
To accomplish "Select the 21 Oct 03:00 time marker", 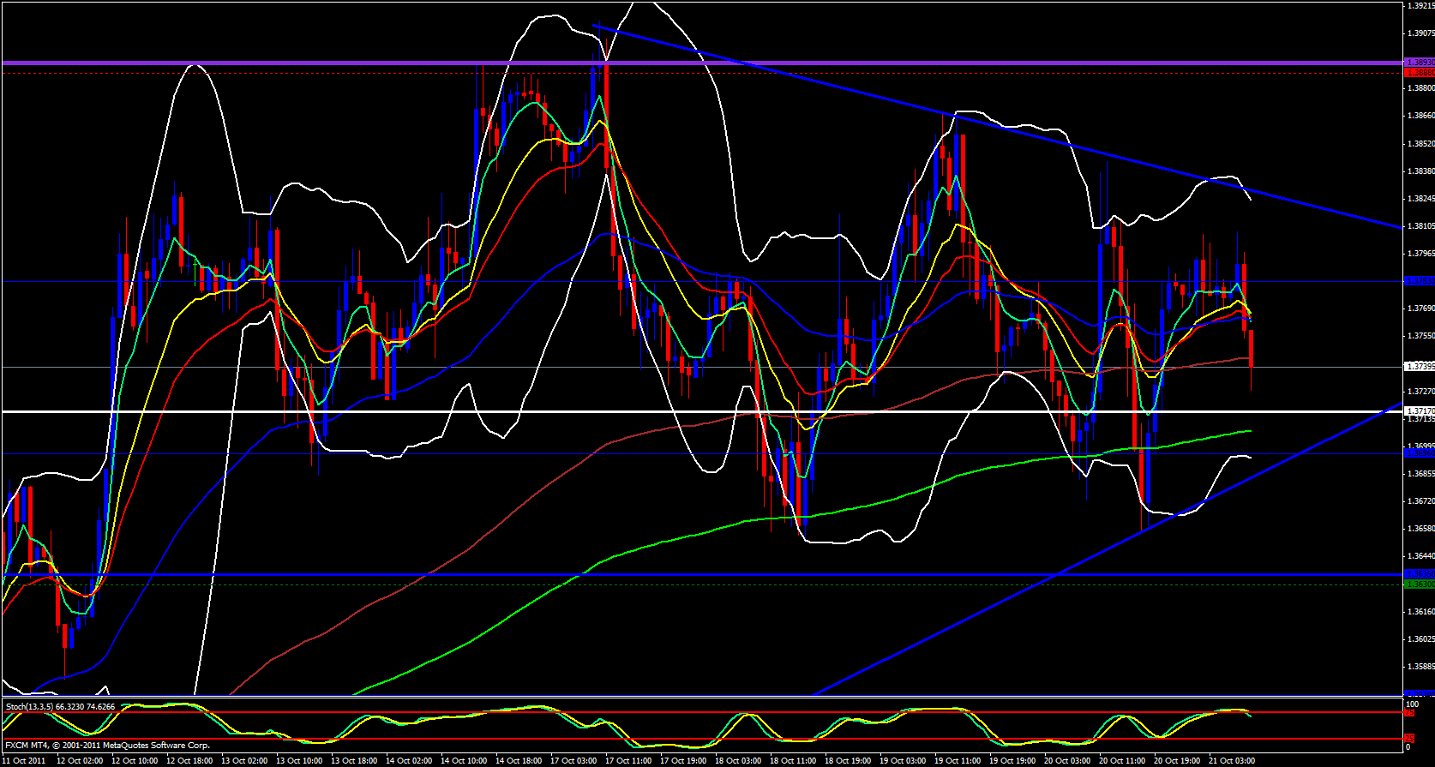I will pyautogui.click(x=1231, y=761).
